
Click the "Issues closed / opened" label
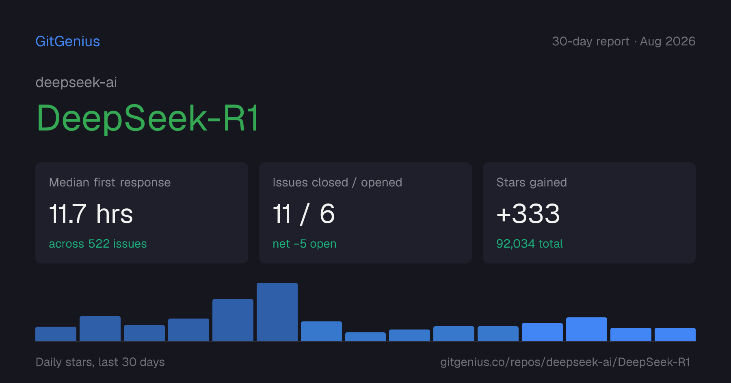click(x=337, y=182)
